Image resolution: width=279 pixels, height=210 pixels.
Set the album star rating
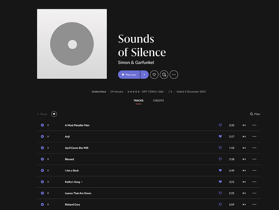pos(134,92)
